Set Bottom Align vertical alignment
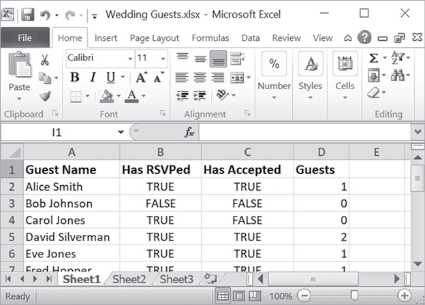Viewport: 425px width, 305px height. tap(218, 59)
